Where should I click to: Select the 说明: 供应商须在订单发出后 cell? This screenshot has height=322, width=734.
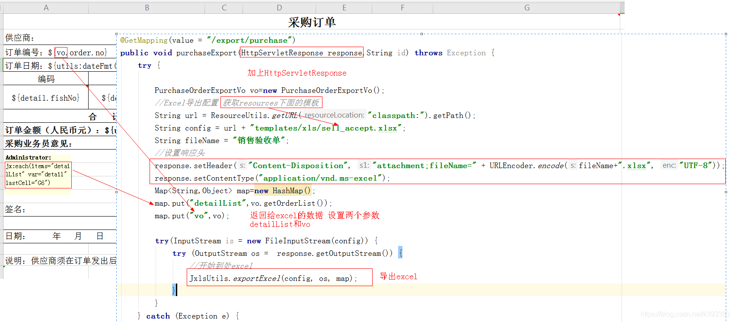(60, 261)
